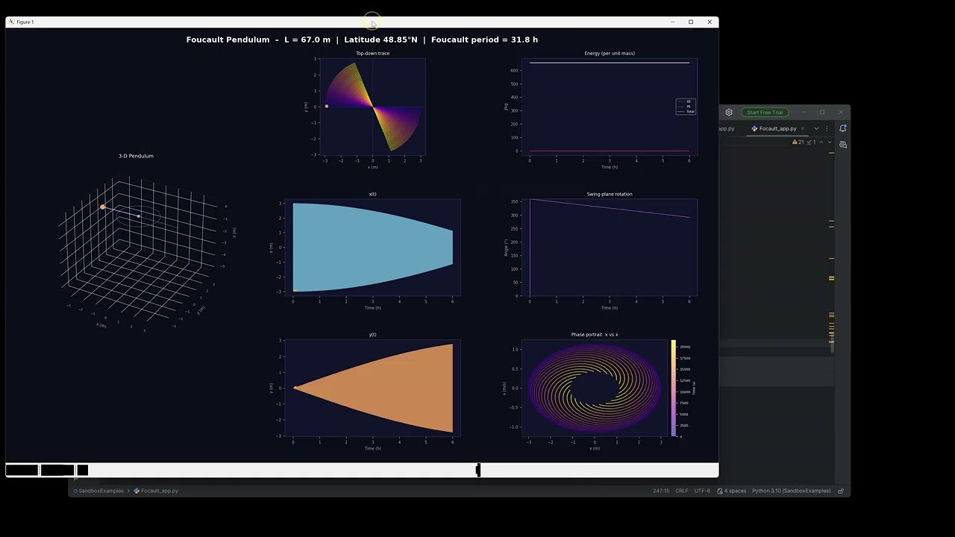Open Python 3.10 (SandboxExamples) interpreter selector
The width and height of the screenshot is (955, 537).
pyautogui.click(x=791, y=491)
